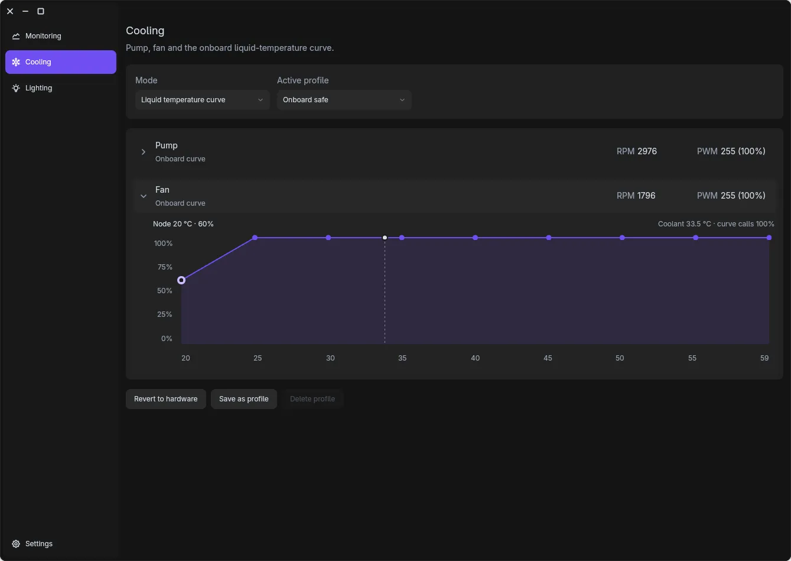The width and height of the screenshot is (791, 561).
Task: Expand the Pump row chevron
Action: pos(144,152)
